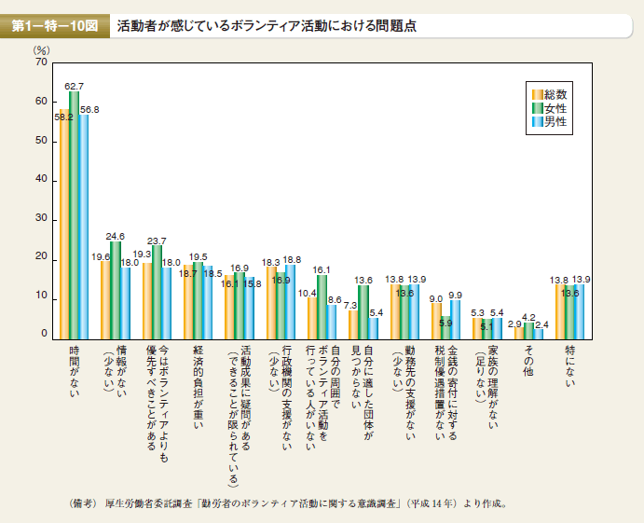
Task: Click the 家族の理解がない category label
Action: point(487,388)
